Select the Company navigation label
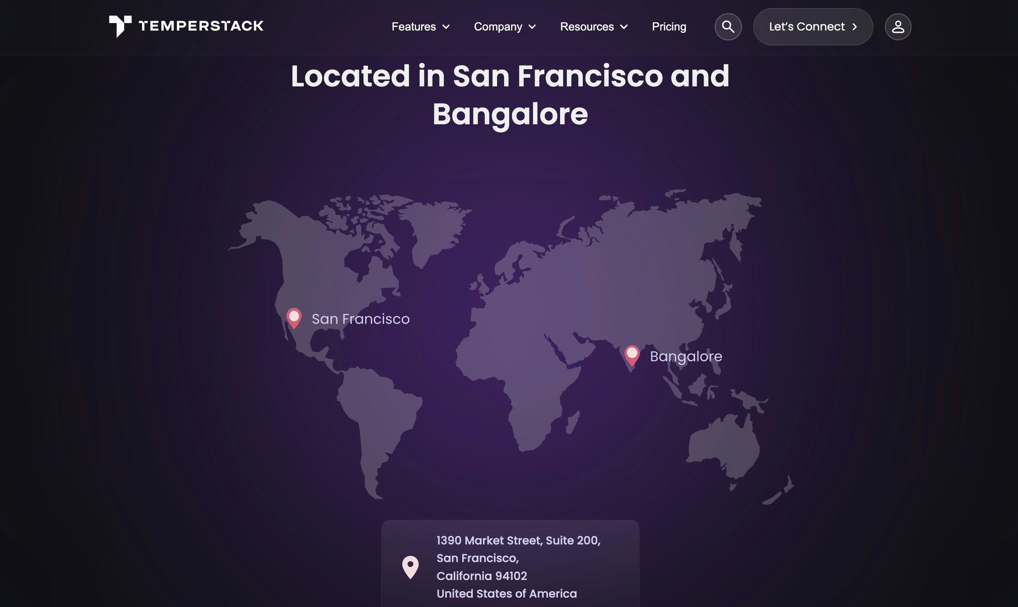The width and height of the screenshot is (1018, 607). tap(497, 27)
